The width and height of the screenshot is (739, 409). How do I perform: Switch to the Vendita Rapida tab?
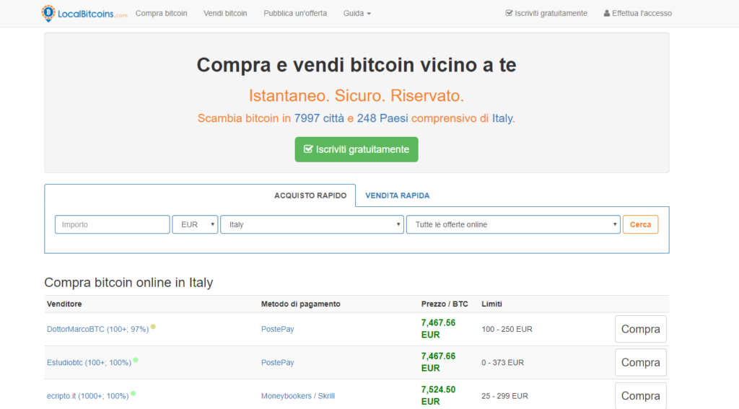pyautogui.click(x=398, y=195)
